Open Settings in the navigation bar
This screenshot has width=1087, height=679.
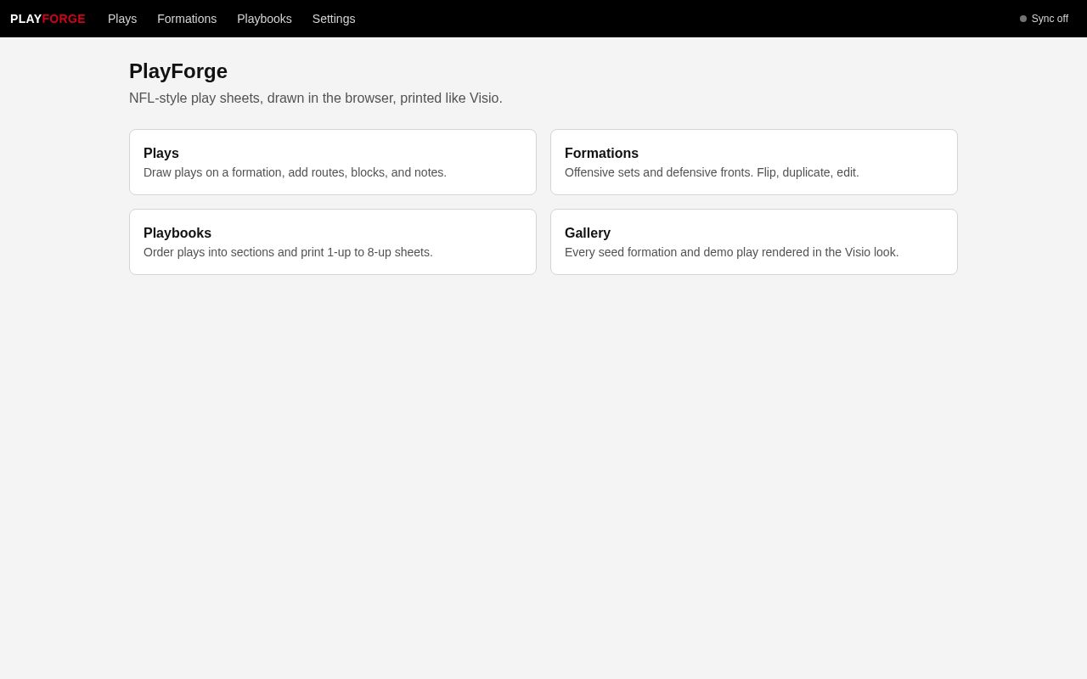point(334,19)
